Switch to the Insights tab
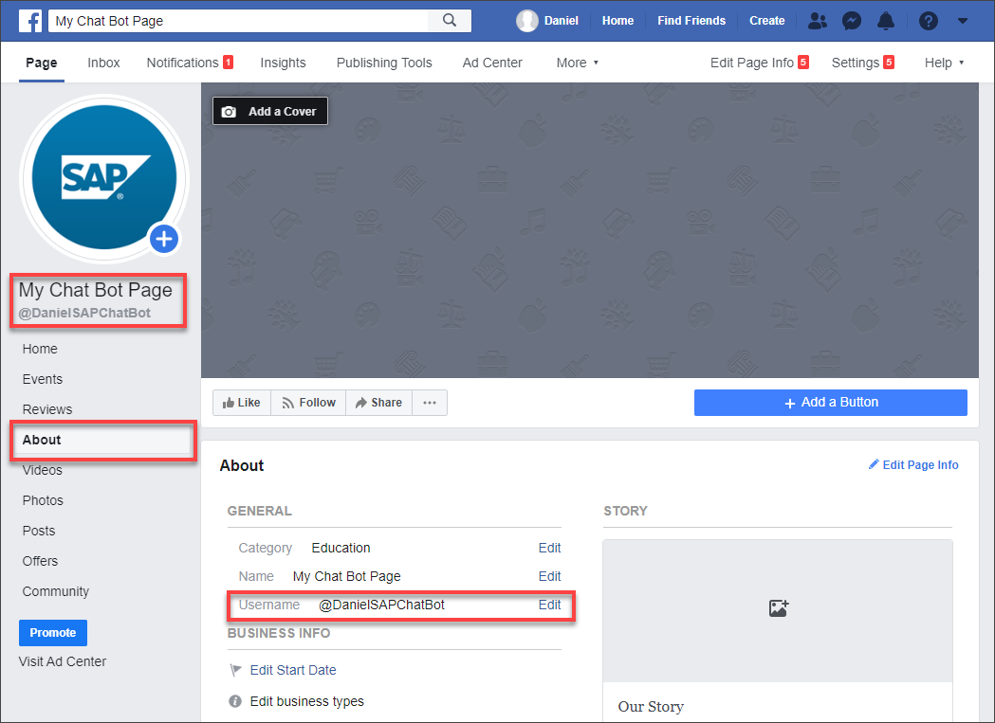 283,63
